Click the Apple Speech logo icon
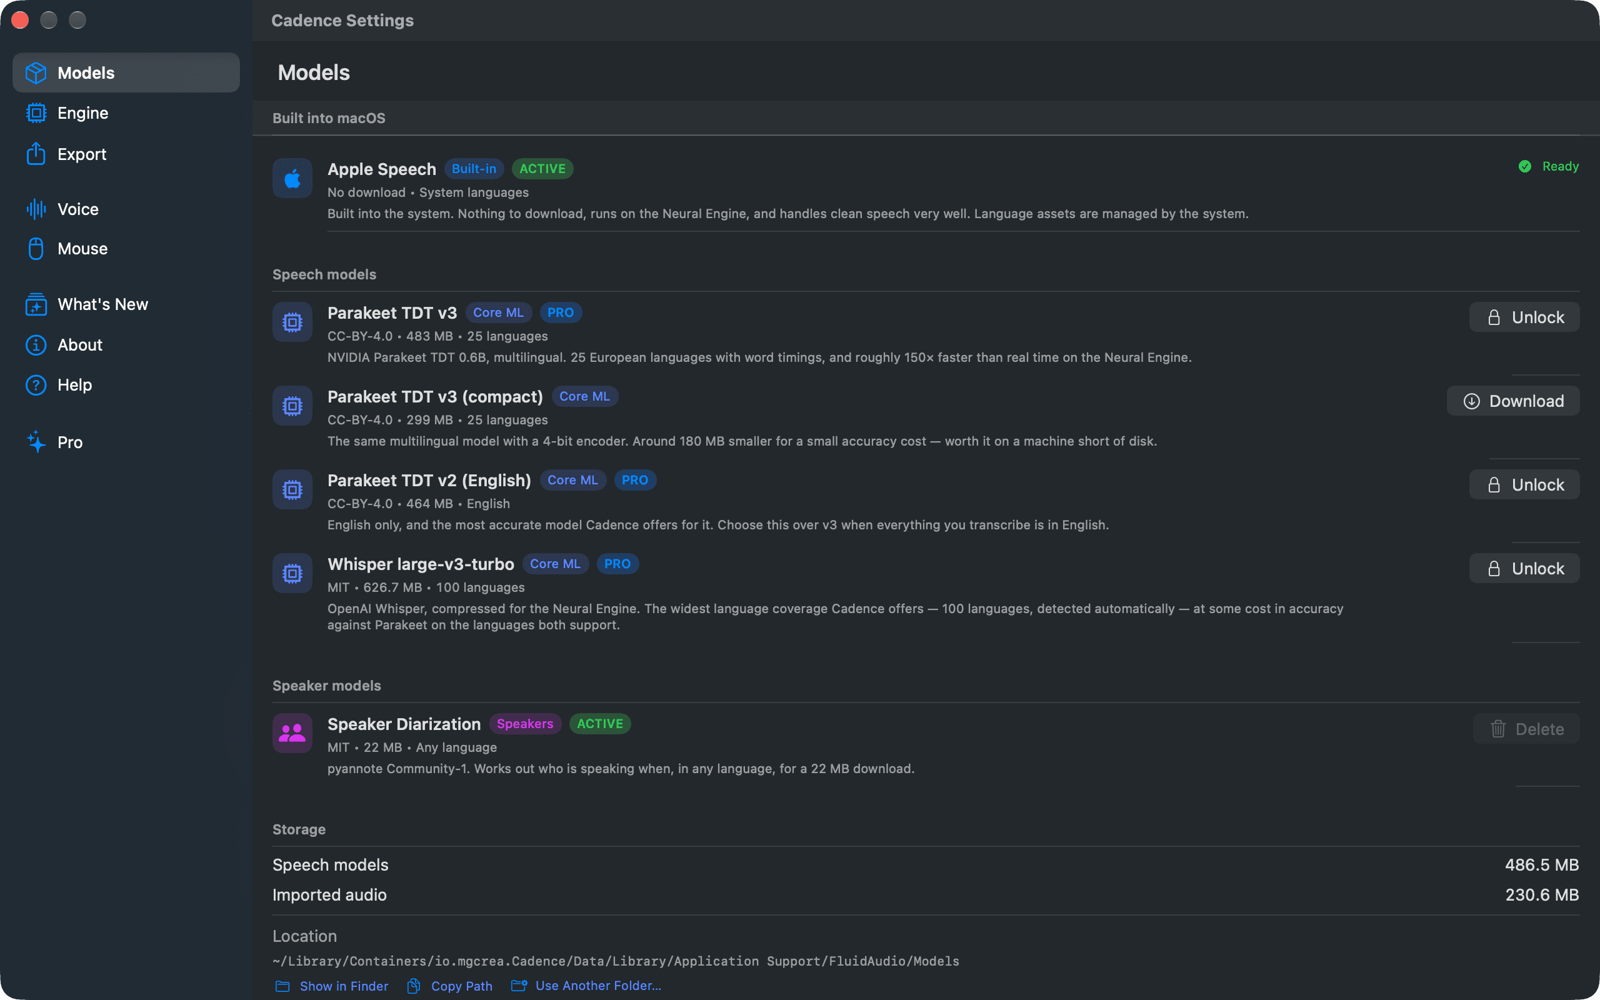 [x=292, y=178]
